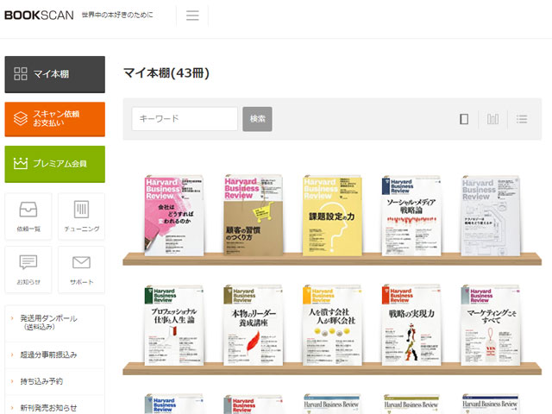This screenshot has height=414, width=552.
Task: Open the hamburger menu in the header
Action: (x=192, y=16)
